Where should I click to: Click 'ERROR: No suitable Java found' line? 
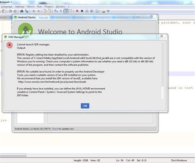pyautogui.click(x=60, y=71)
